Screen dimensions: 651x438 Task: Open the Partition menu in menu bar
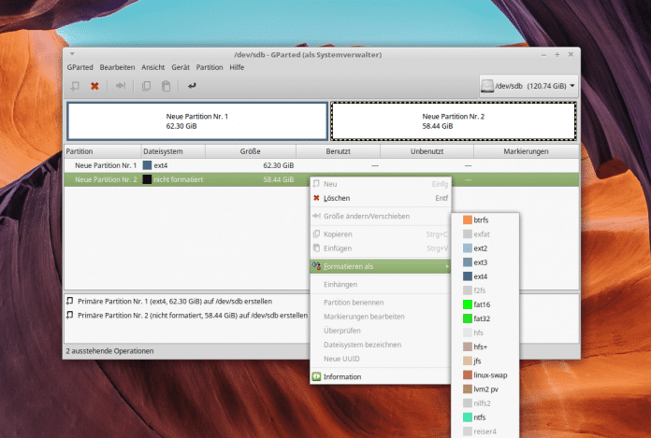point(210,67)
